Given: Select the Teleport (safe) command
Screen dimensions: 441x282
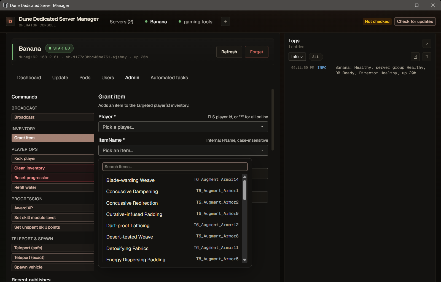Looking at the screenshot, I should point(53,248).
